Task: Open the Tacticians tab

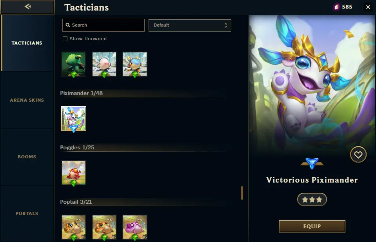Action: tap(27, 43)
